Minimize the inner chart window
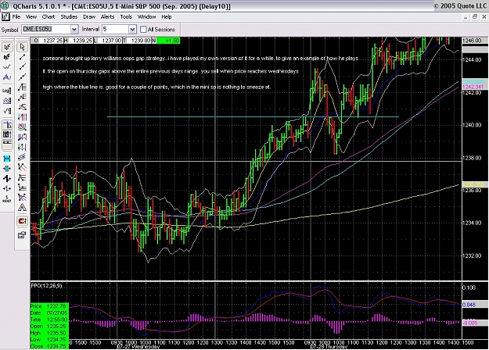Screen dimensions: 489x350 click(x=466, y=17)
